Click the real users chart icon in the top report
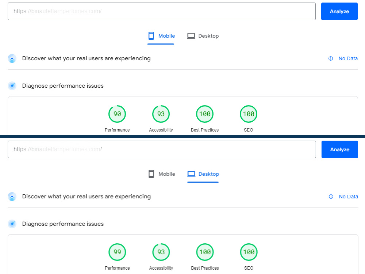 pos(12,58)
